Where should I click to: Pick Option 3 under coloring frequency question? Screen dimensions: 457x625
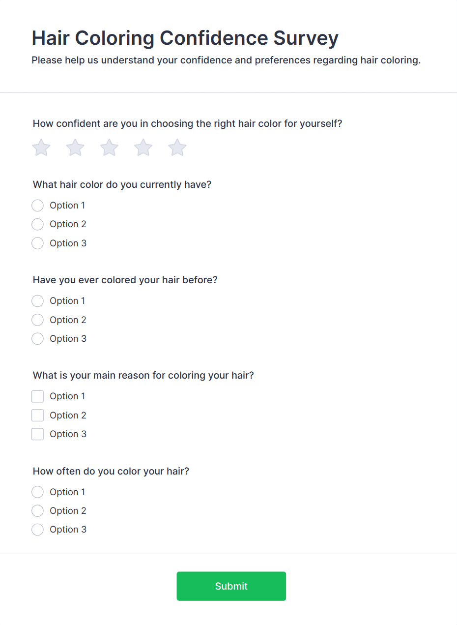coord(37,529)
